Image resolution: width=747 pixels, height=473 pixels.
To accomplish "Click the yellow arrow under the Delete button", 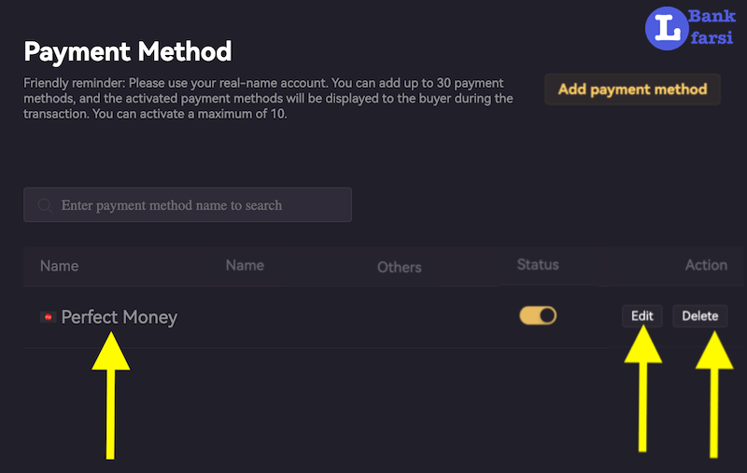I will (x=715, y=392).
